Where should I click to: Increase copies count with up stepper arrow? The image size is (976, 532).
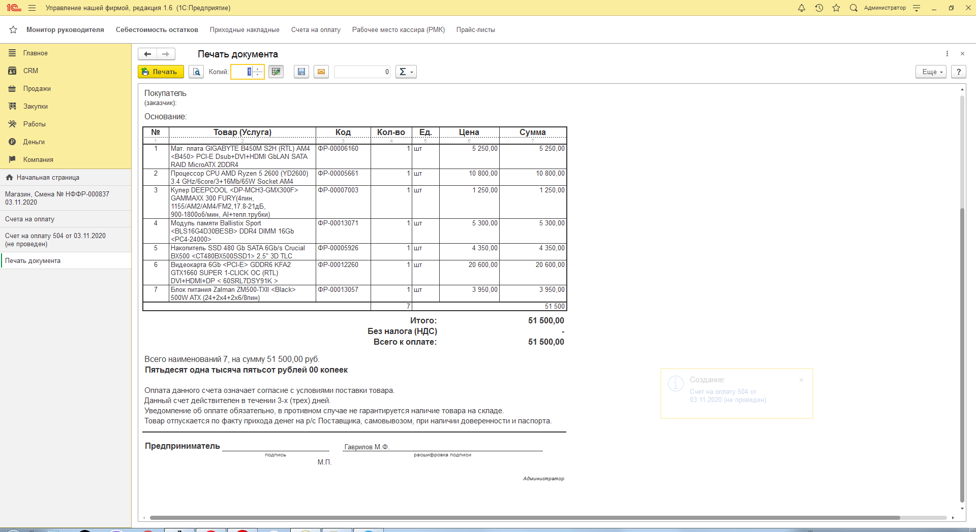pos(258,69)
